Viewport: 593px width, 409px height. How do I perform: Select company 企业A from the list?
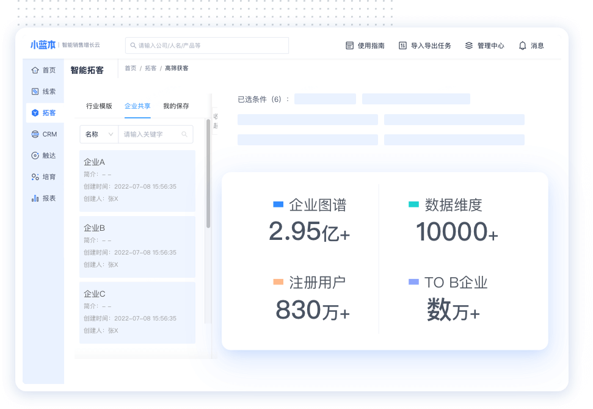(137, 181)
